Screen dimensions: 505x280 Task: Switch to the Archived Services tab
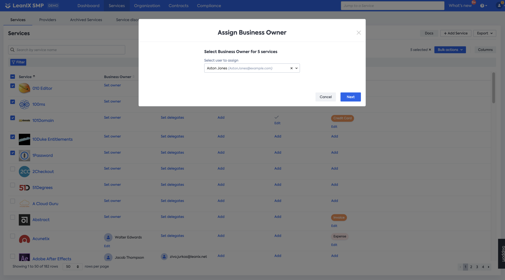coord(86,20)
